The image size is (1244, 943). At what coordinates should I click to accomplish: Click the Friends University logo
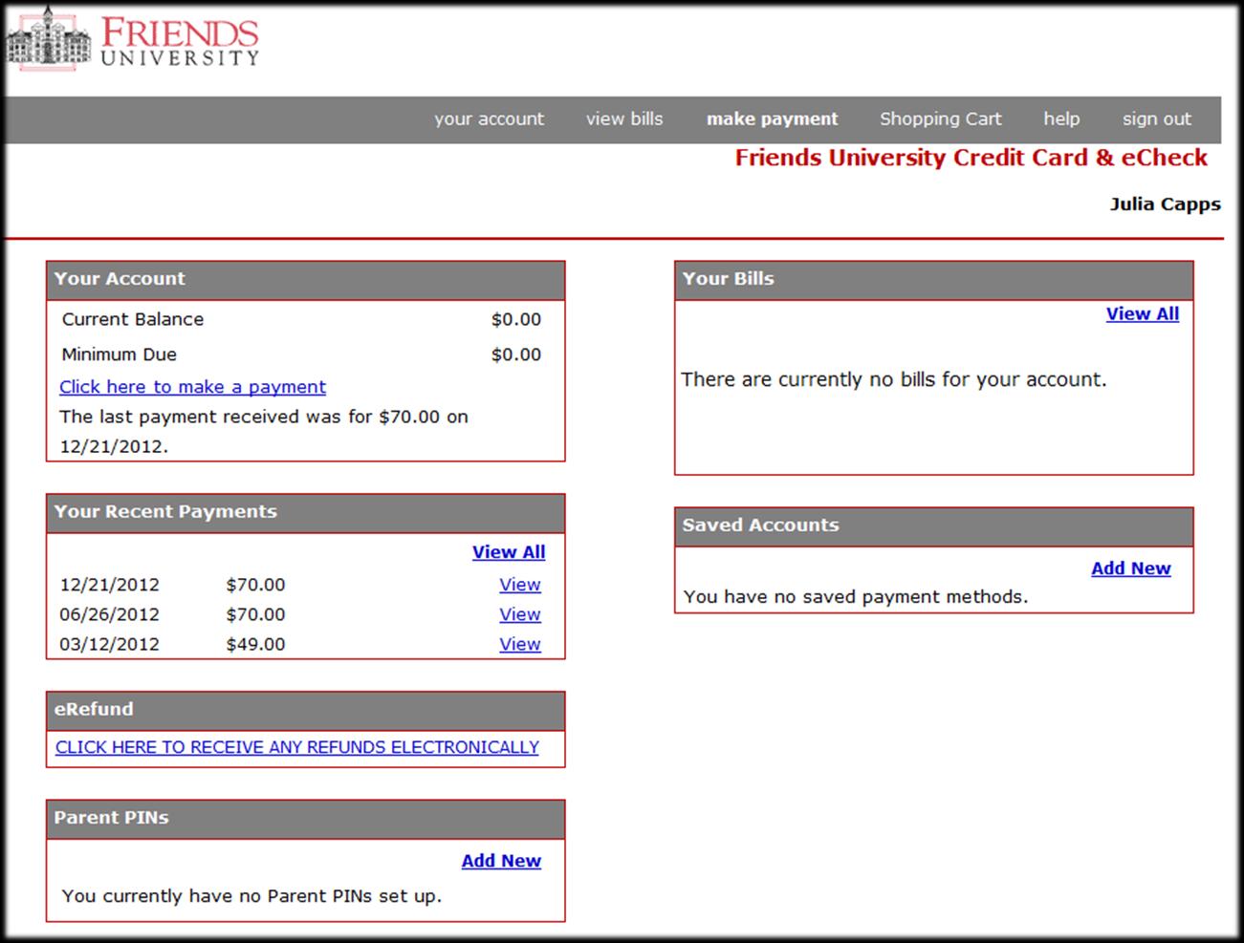tap(133, 40)
